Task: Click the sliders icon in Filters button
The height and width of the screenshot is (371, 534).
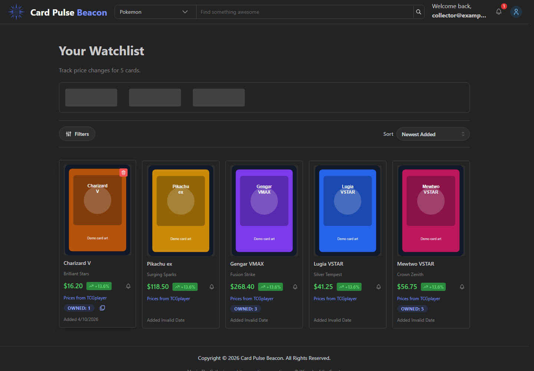Action: pyautogui.click(x=69, y=134)
